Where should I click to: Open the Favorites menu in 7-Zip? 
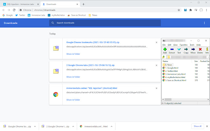tap(183, 45)
